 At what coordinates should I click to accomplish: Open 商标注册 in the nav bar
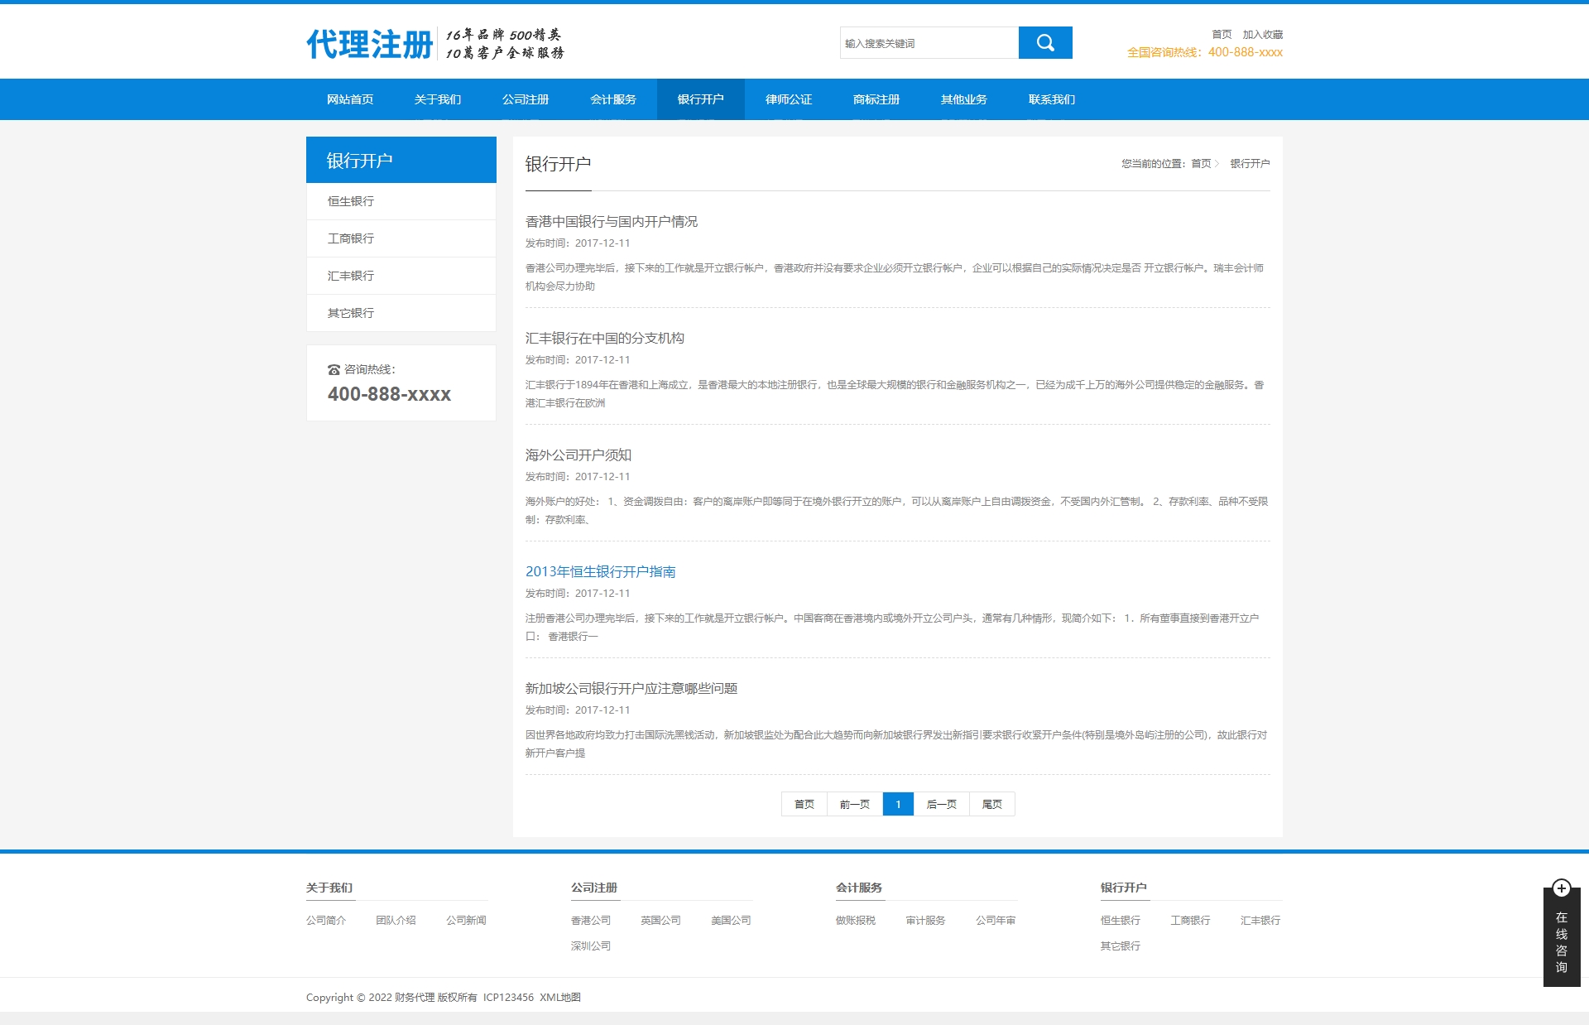[x=876, y=99]
